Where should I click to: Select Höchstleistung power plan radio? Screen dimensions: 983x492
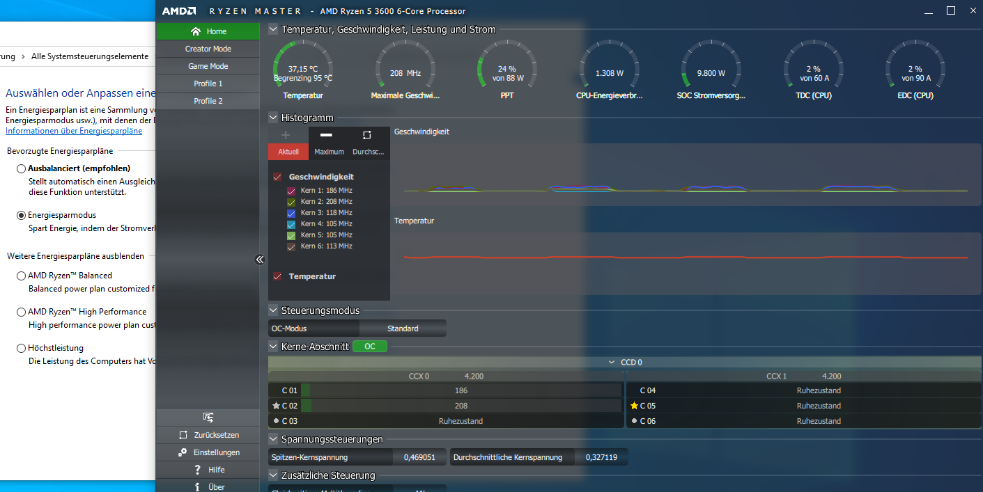click(x=22, y=348)
